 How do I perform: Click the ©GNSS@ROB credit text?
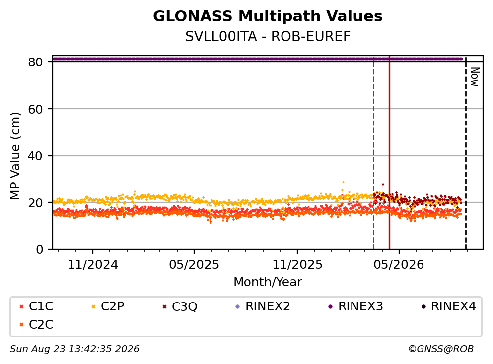pyautogui.click(x=441, y=349)
